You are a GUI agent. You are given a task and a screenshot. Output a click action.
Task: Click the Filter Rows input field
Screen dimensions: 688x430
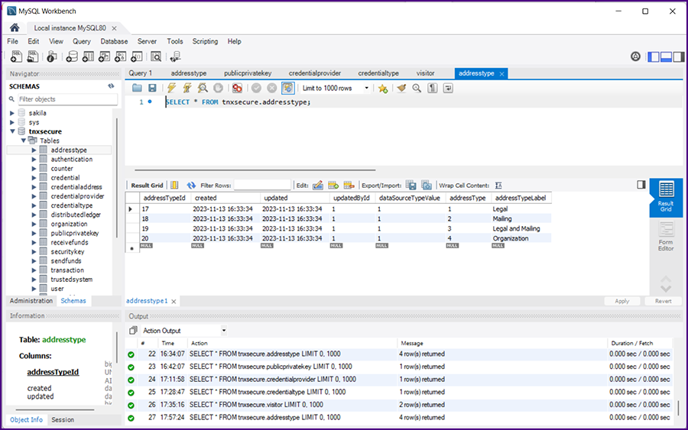262,185
